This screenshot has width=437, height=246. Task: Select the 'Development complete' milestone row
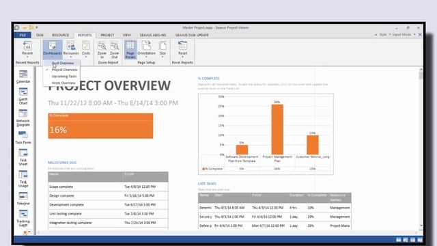[108, 205]
